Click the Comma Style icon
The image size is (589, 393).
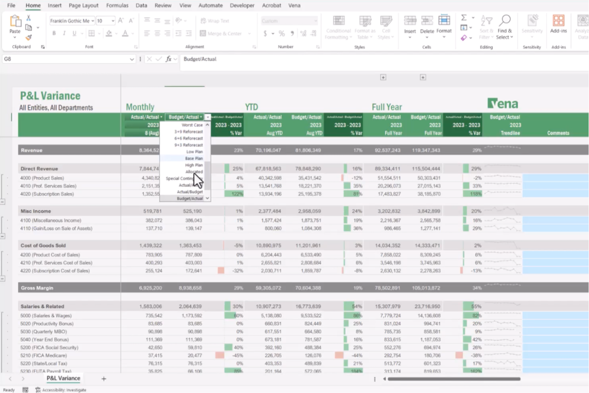coord(292,33)
